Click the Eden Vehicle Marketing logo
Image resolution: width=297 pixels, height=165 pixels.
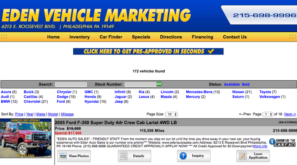(x=96, y=15)
